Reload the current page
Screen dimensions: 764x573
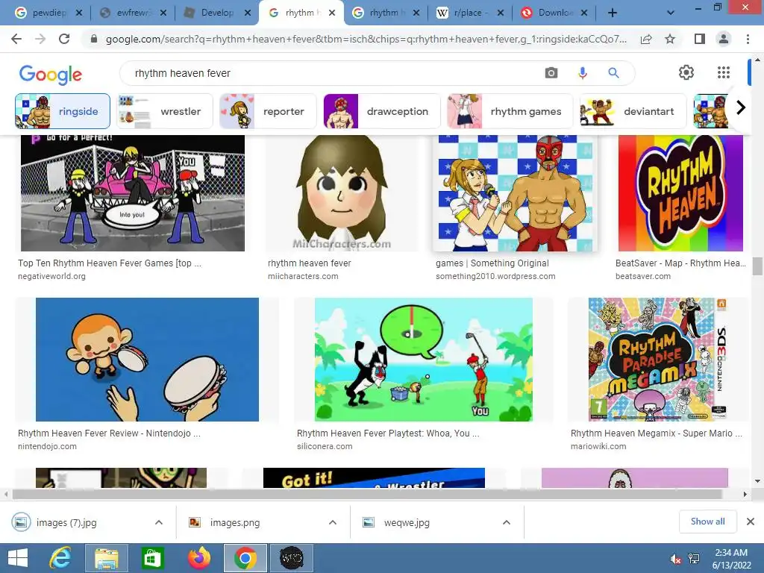point(64,39)
